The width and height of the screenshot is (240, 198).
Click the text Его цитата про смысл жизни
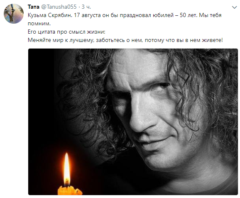click(x=66, y=32)
